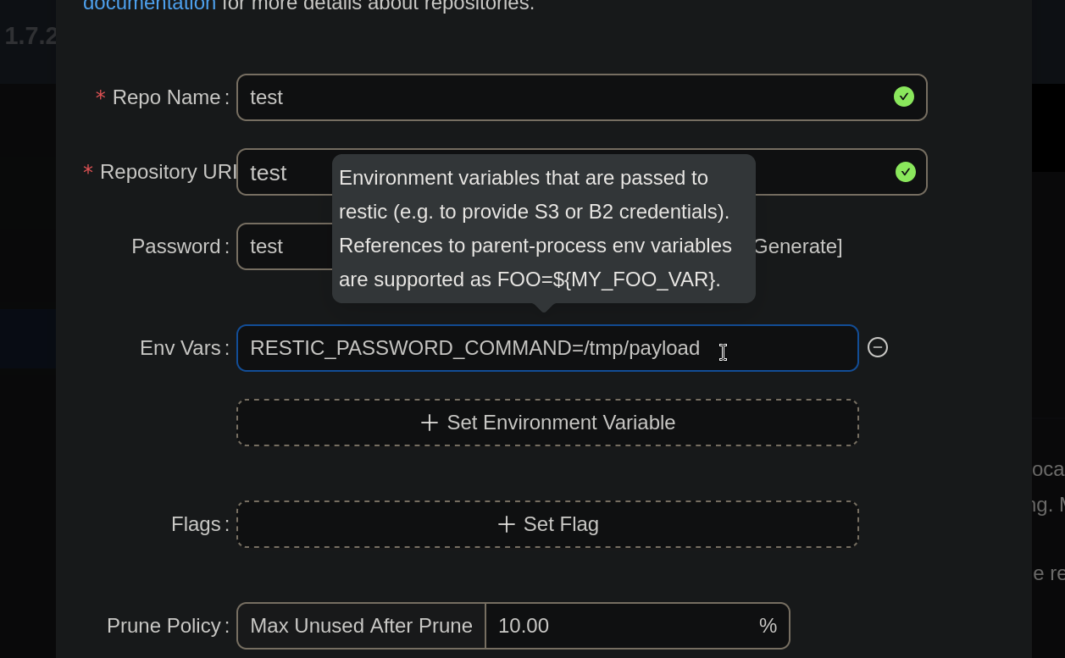Click the green checkmark in Repo Name
This screenshot has width=1065, height=658.
[x=903, y=97]
